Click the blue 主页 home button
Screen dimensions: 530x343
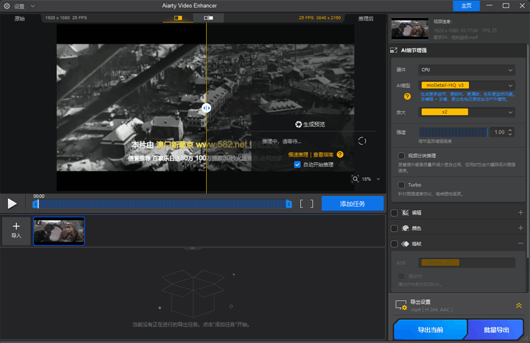coord(466,6)
